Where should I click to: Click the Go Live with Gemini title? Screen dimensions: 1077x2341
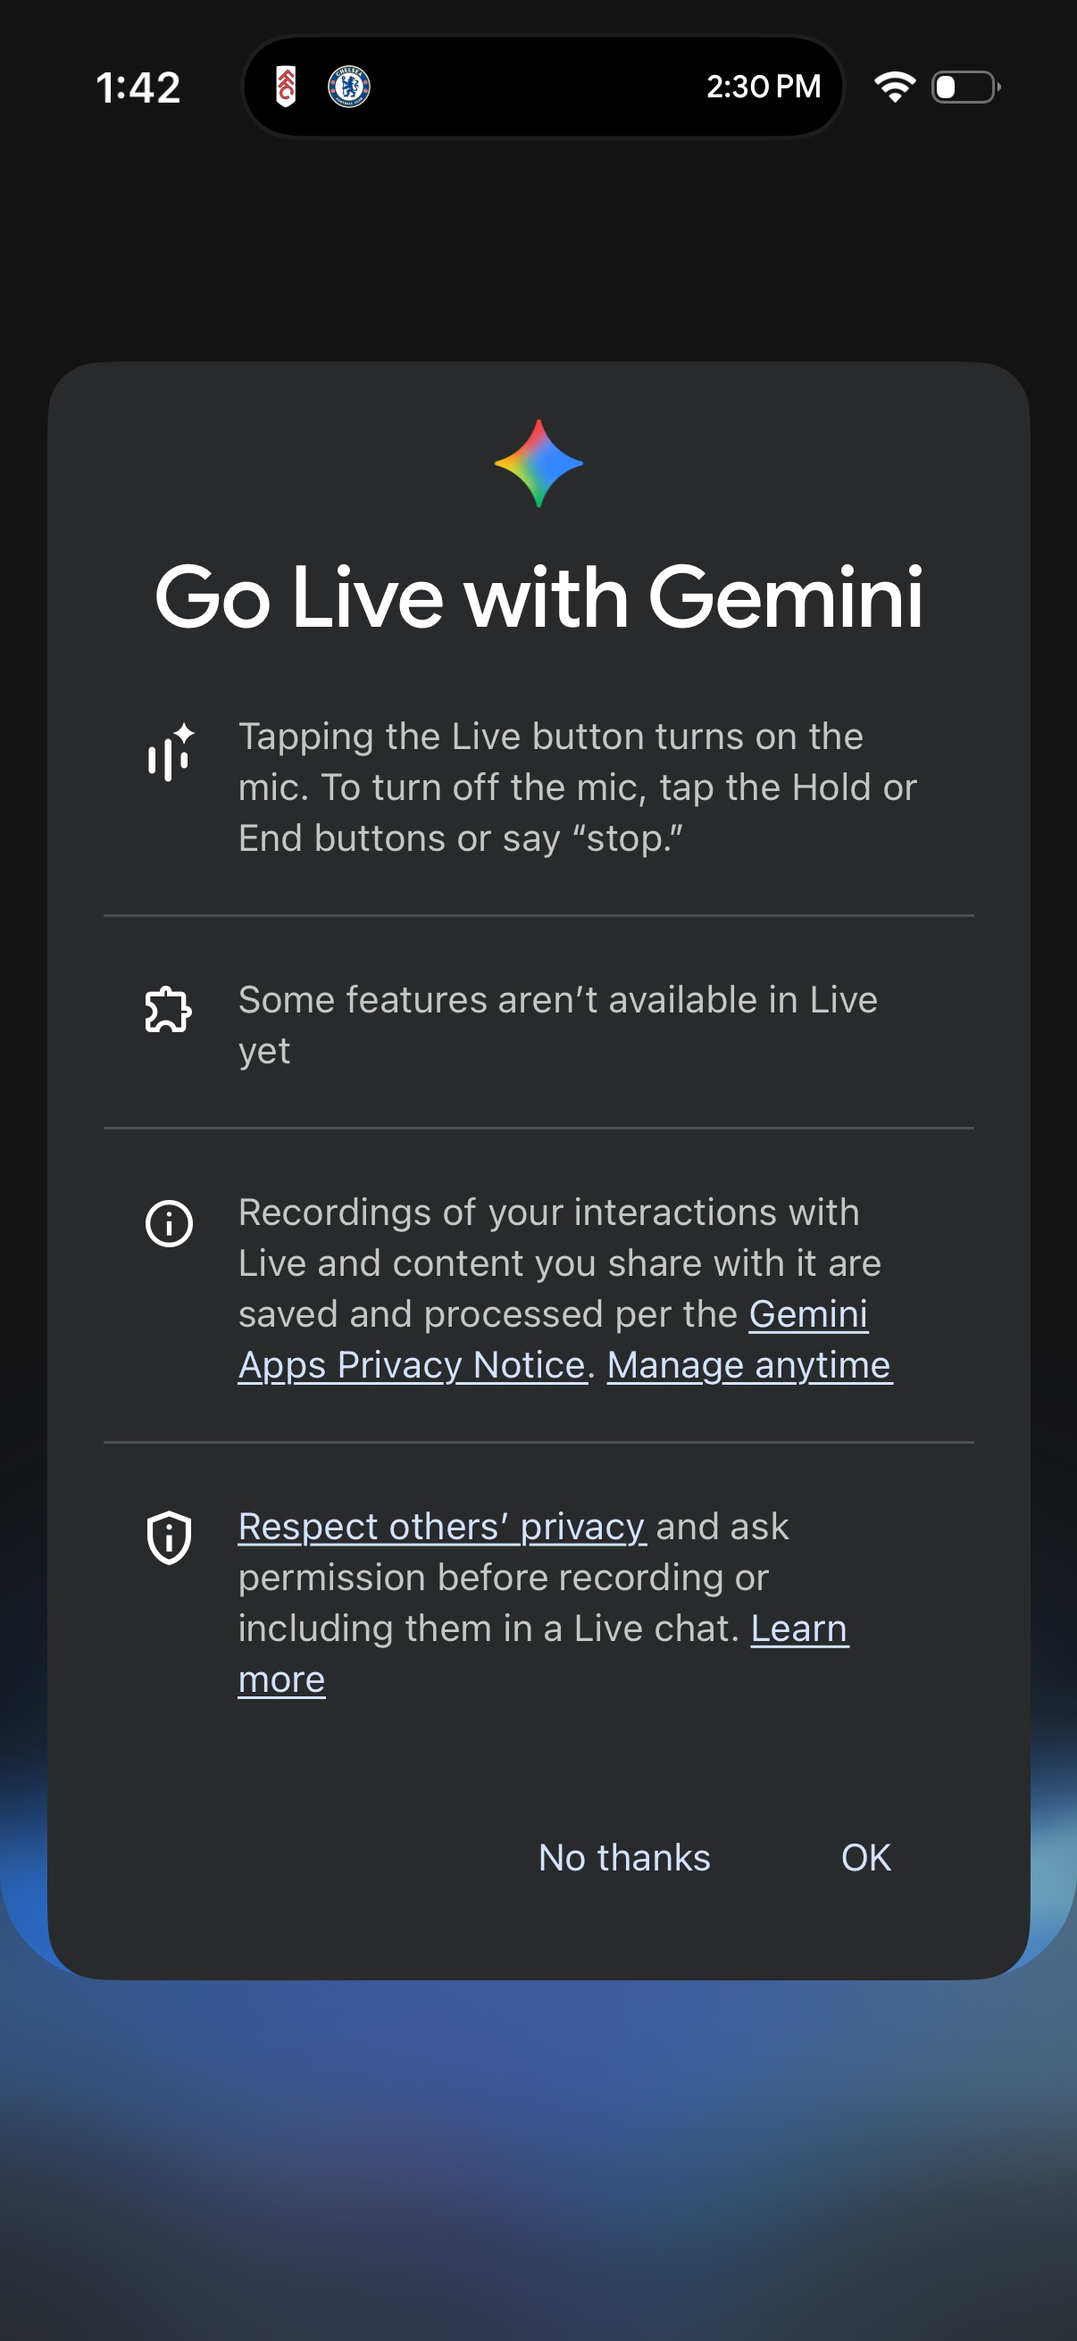(538, 598)
